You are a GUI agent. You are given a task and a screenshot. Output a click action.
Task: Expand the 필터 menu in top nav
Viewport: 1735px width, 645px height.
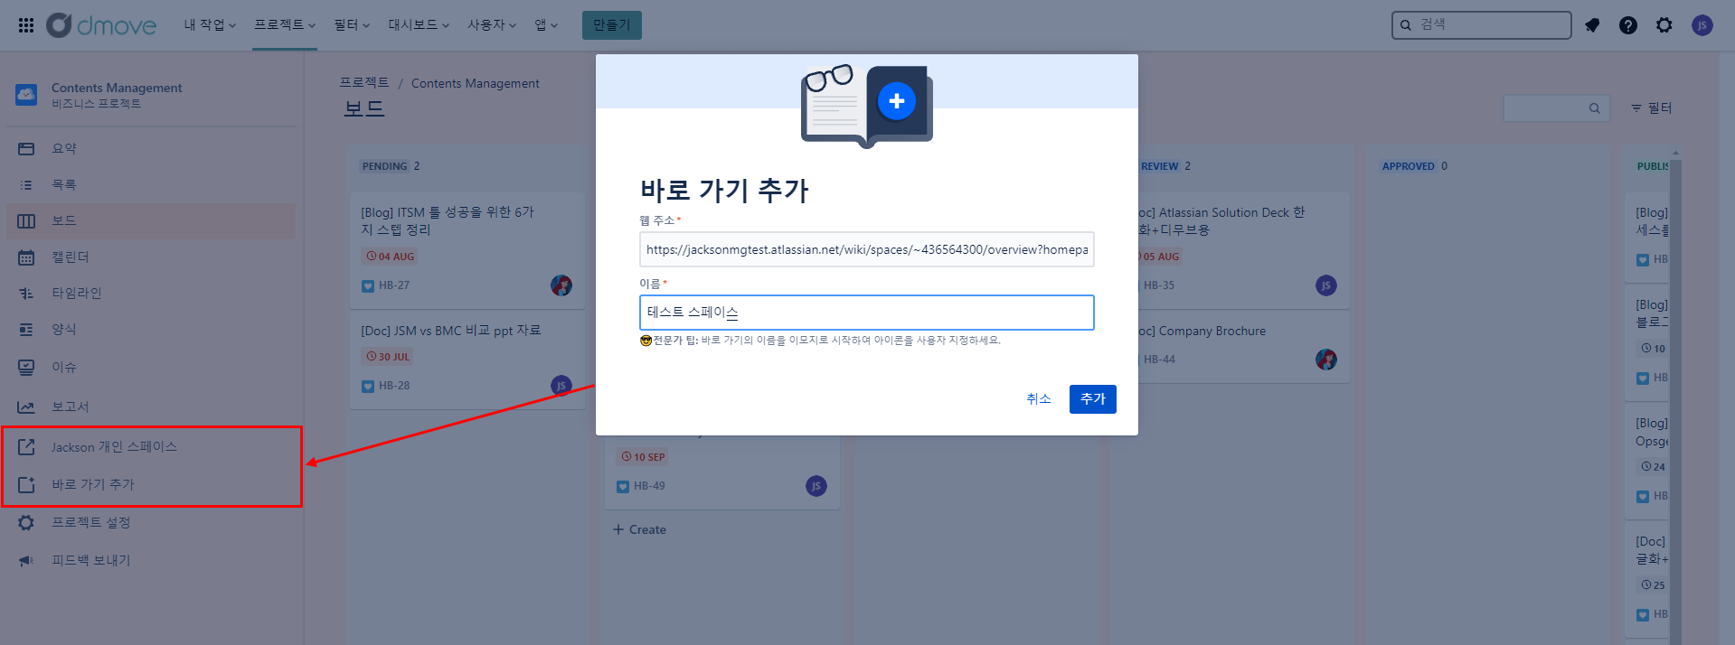coord(352,25)
